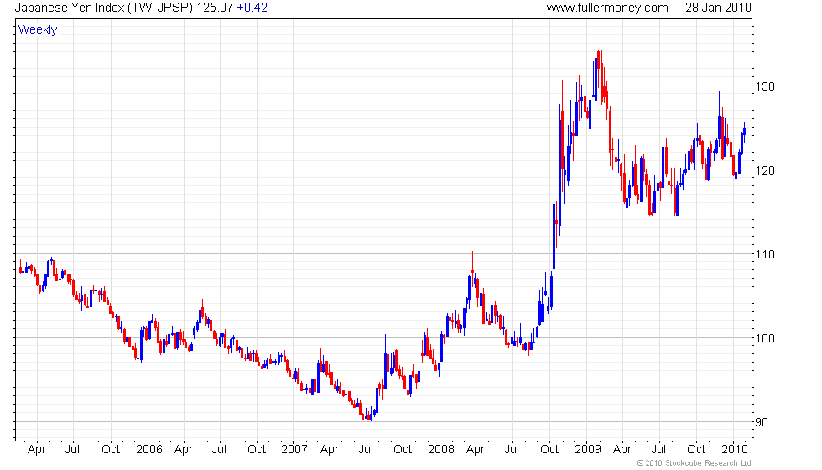Click the 'Weekly' label in chart

(37, 30)
